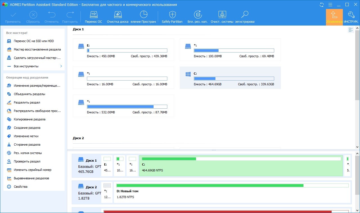Expand Все инструменты chevron
Image resolution: width=360 pixels, height=213 pixels.
coord(61,66)
